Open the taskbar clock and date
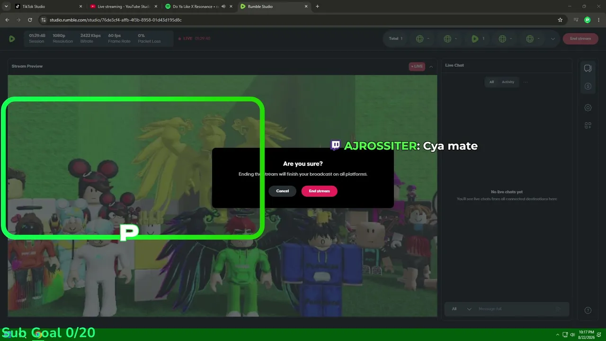 pos(587,334)
